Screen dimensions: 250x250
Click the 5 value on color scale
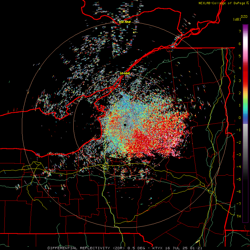pyautogui.click(x=240, y=56)
